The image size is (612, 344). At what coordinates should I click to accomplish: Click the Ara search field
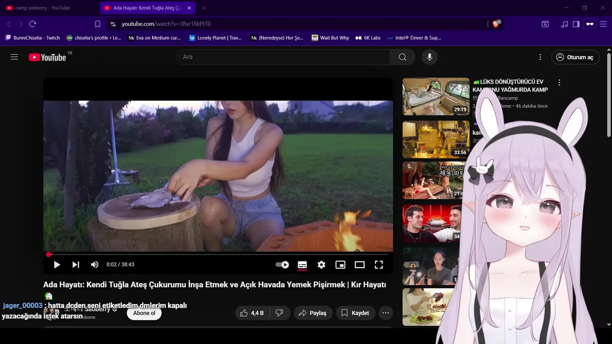pyautogui.click(x=283, y=57)
